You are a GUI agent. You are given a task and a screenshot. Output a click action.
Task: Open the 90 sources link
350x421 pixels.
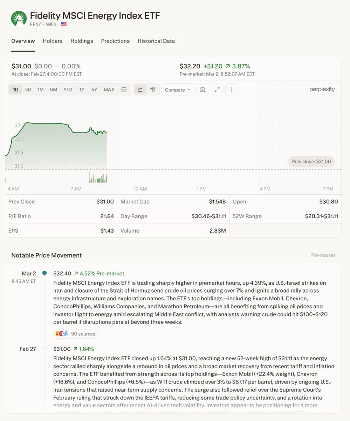pos(83,334)
